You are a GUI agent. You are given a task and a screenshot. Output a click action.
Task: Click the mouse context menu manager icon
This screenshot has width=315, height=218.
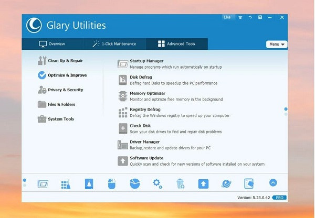112,184
